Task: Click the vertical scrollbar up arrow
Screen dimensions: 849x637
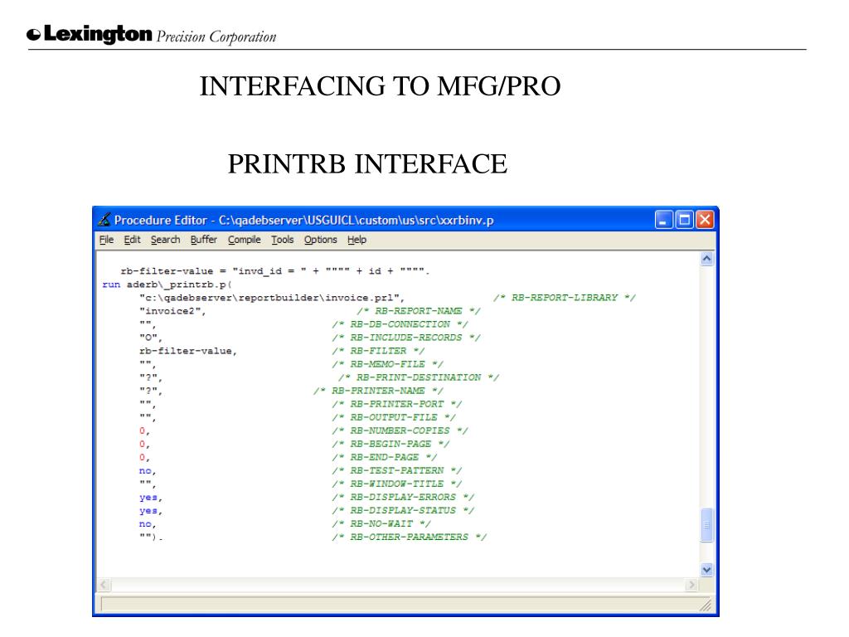Action: pyautogui.click(x=706, y=259)
